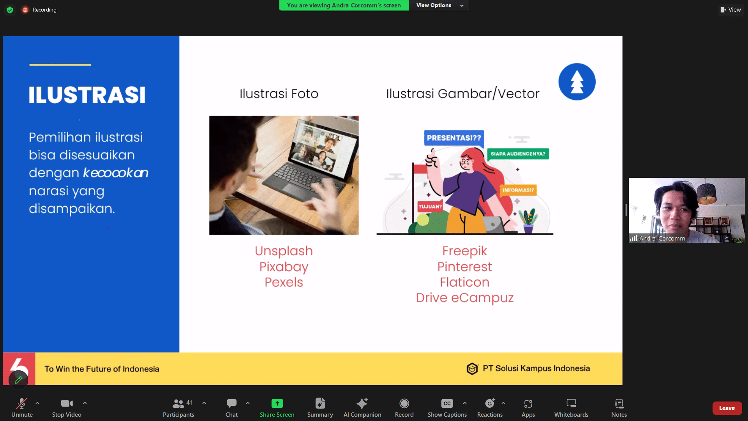748x421 pixels.
Task: Click the 'Unsplash' text on the slide
Action: (x=284, y=251)
